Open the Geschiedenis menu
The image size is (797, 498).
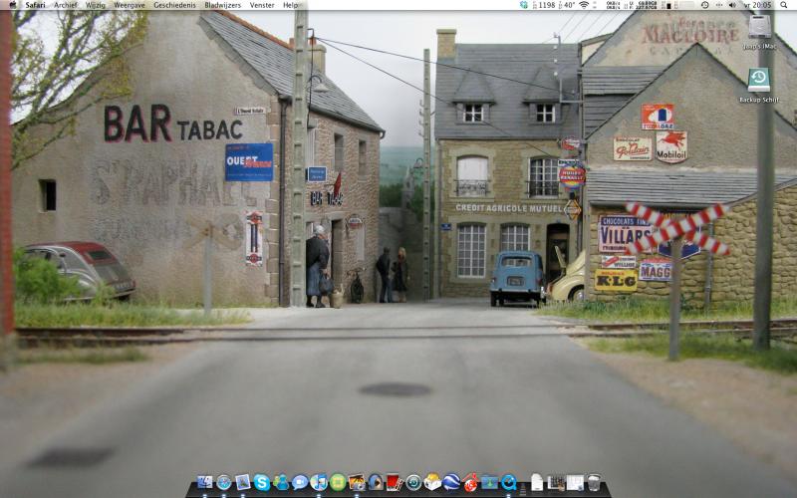tap(174, 5)
